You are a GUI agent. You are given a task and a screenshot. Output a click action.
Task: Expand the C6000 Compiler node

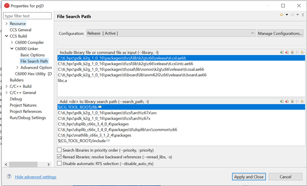[x=12, y=42]
